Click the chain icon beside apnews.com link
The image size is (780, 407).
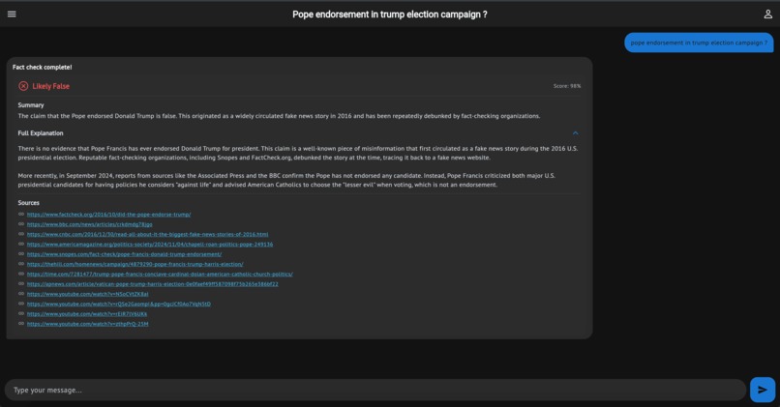(x=21, y=284)
